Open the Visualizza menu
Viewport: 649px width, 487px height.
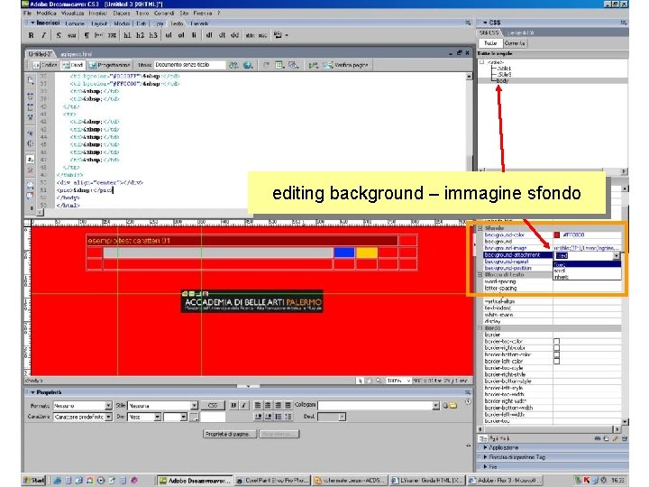[x=72, y=14]
